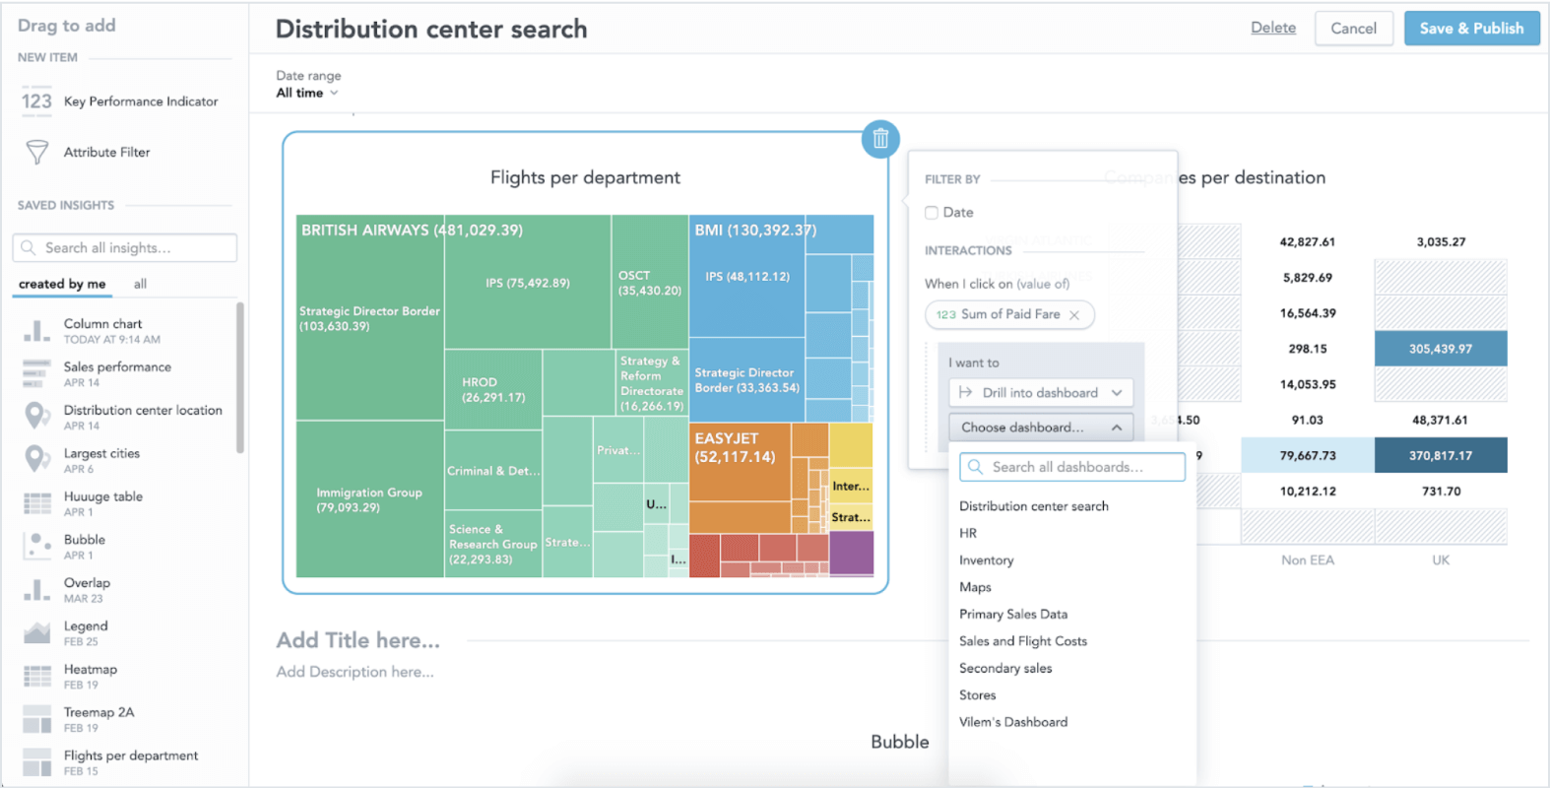
Task: Click the heatmap cell 79,667.73
Action: (x=1308, y=455)
